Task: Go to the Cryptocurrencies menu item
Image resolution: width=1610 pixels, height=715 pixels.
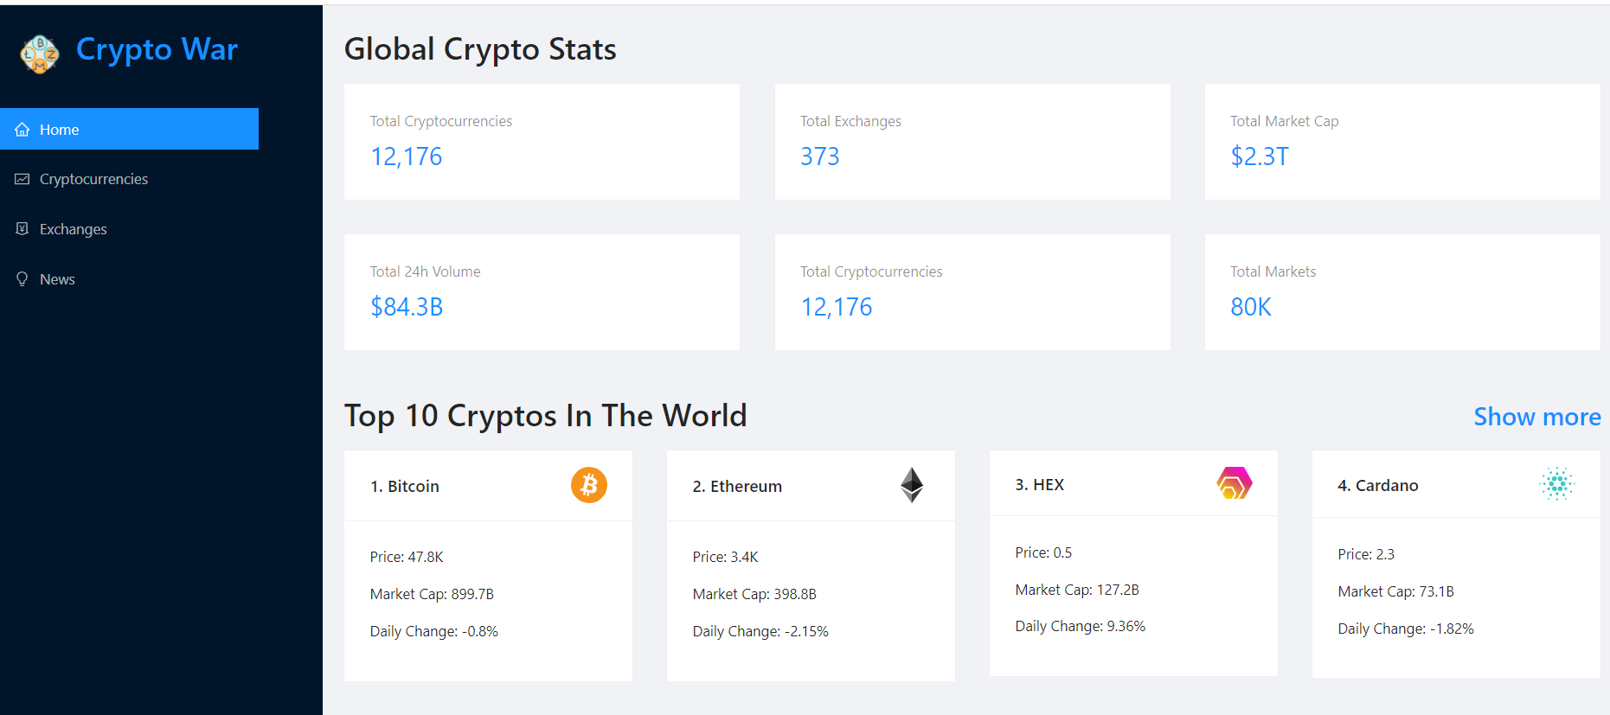Action: (129, 179)
